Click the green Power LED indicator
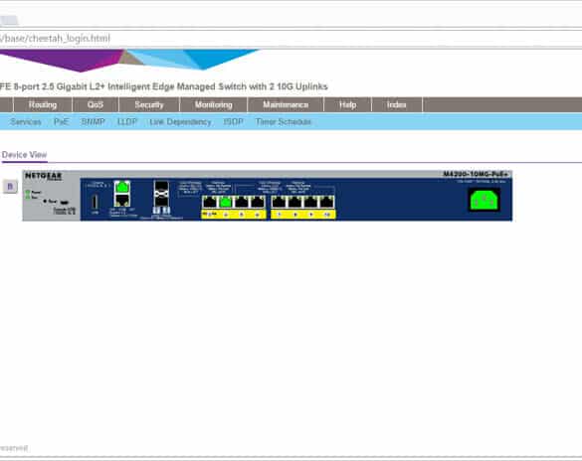Viewport: 582px width, 461px height. (28, 193)
